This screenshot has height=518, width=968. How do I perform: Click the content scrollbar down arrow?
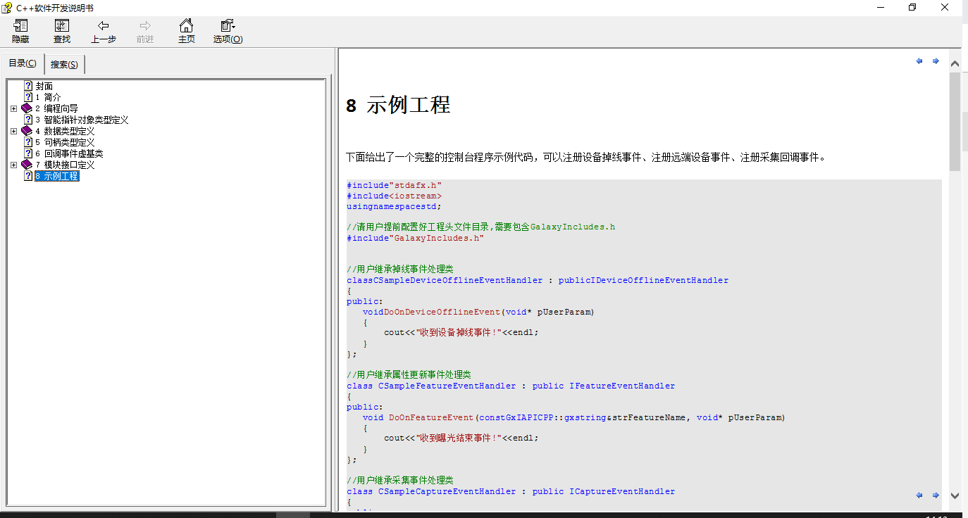click(955, 495)
